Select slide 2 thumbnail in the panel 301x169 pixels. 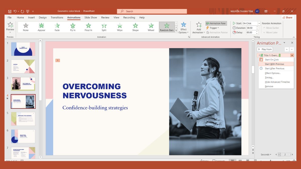[x=23, y=66]
